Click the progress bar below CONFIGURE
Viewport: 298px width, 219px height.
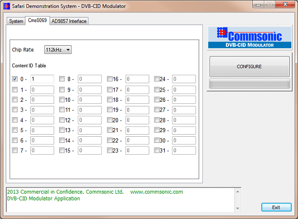coord(250,84)
